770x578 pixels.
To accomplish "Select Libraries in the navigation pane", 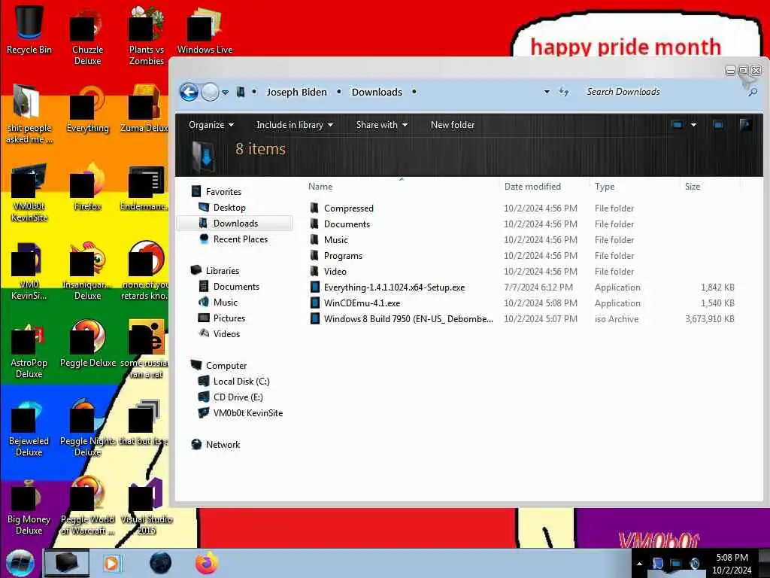I will [222, 271].
